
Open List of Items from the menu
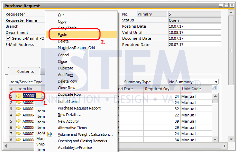[68, 102]
